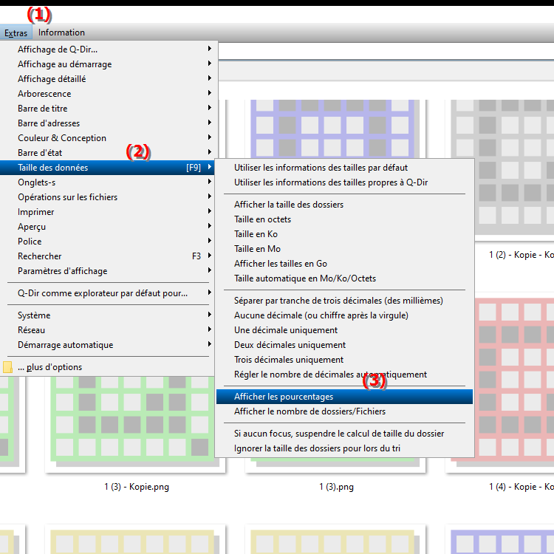Screen dimensions: 554x554
Task: Select Deux décimales uniquement
Action: (290, 345)
